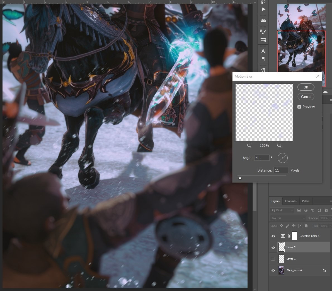Show the hidden Layer 1
The height and width of the screenshot is (291, 332).
[x=273, y=259]
